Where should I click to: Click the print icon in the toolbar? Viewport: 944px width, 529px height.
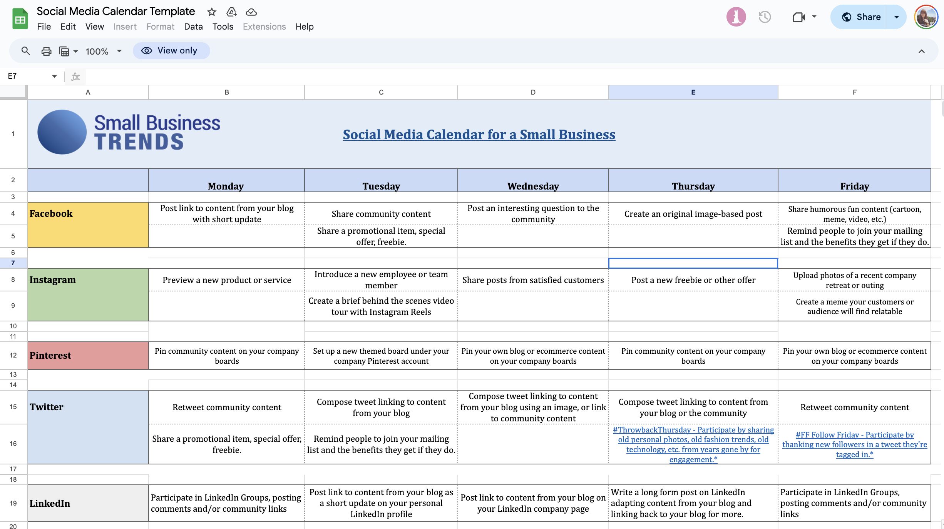point(46,51)
